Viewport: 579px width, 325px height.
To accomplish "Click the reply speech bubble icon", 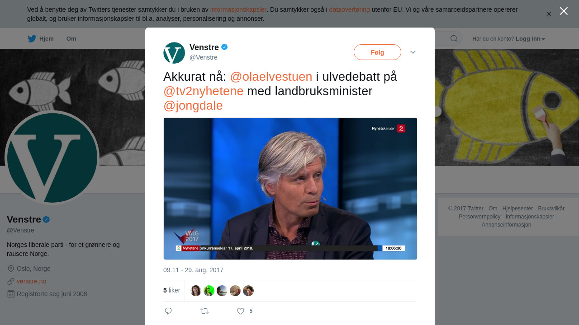I will point(168,311).
